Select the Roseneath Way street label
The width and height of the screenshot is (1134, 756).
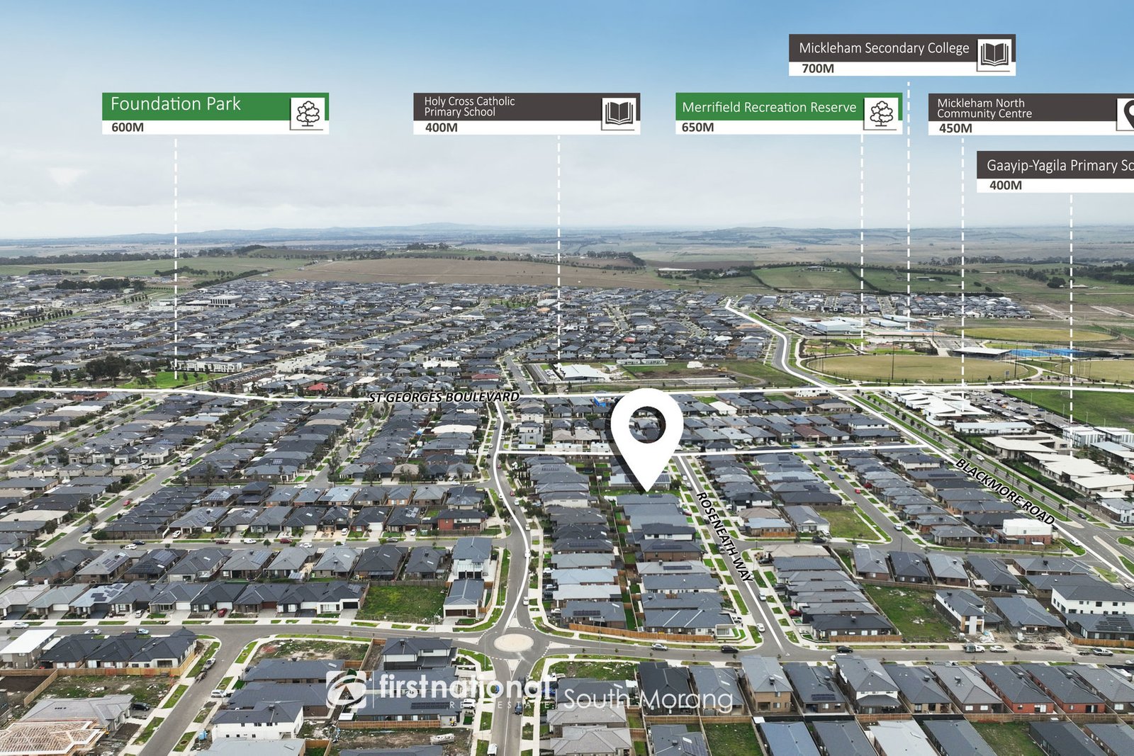(725, 536)
